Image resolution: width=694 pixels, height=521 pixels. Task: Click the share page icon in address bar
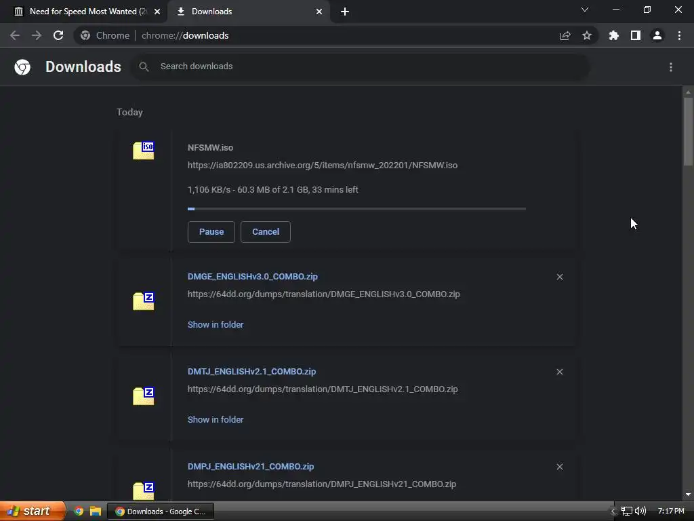pos(565,35)
